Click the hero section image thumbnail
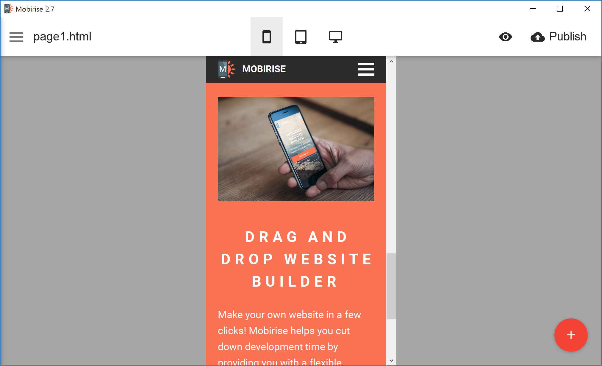The height and width of the screenshot is (366, 602). coord(297,149)
